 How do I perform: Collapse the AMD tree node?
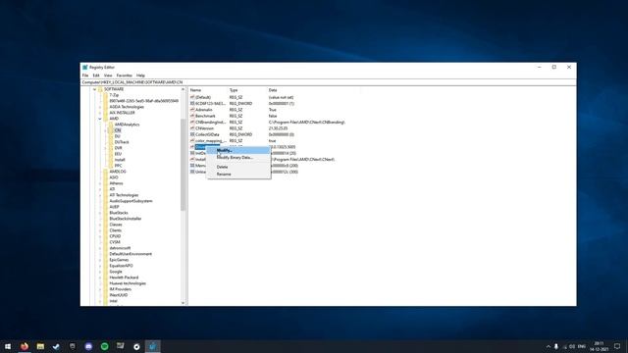click(100, 119)
